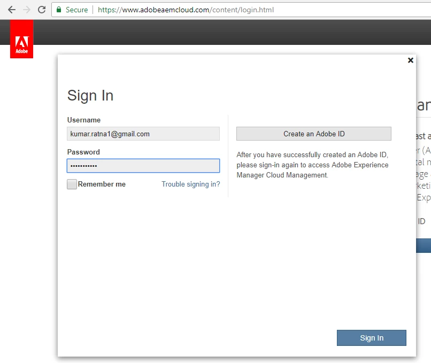Click the Secure label in address bar
The image size is (431, 363).
pyautogui.click(x=76, y=10)
